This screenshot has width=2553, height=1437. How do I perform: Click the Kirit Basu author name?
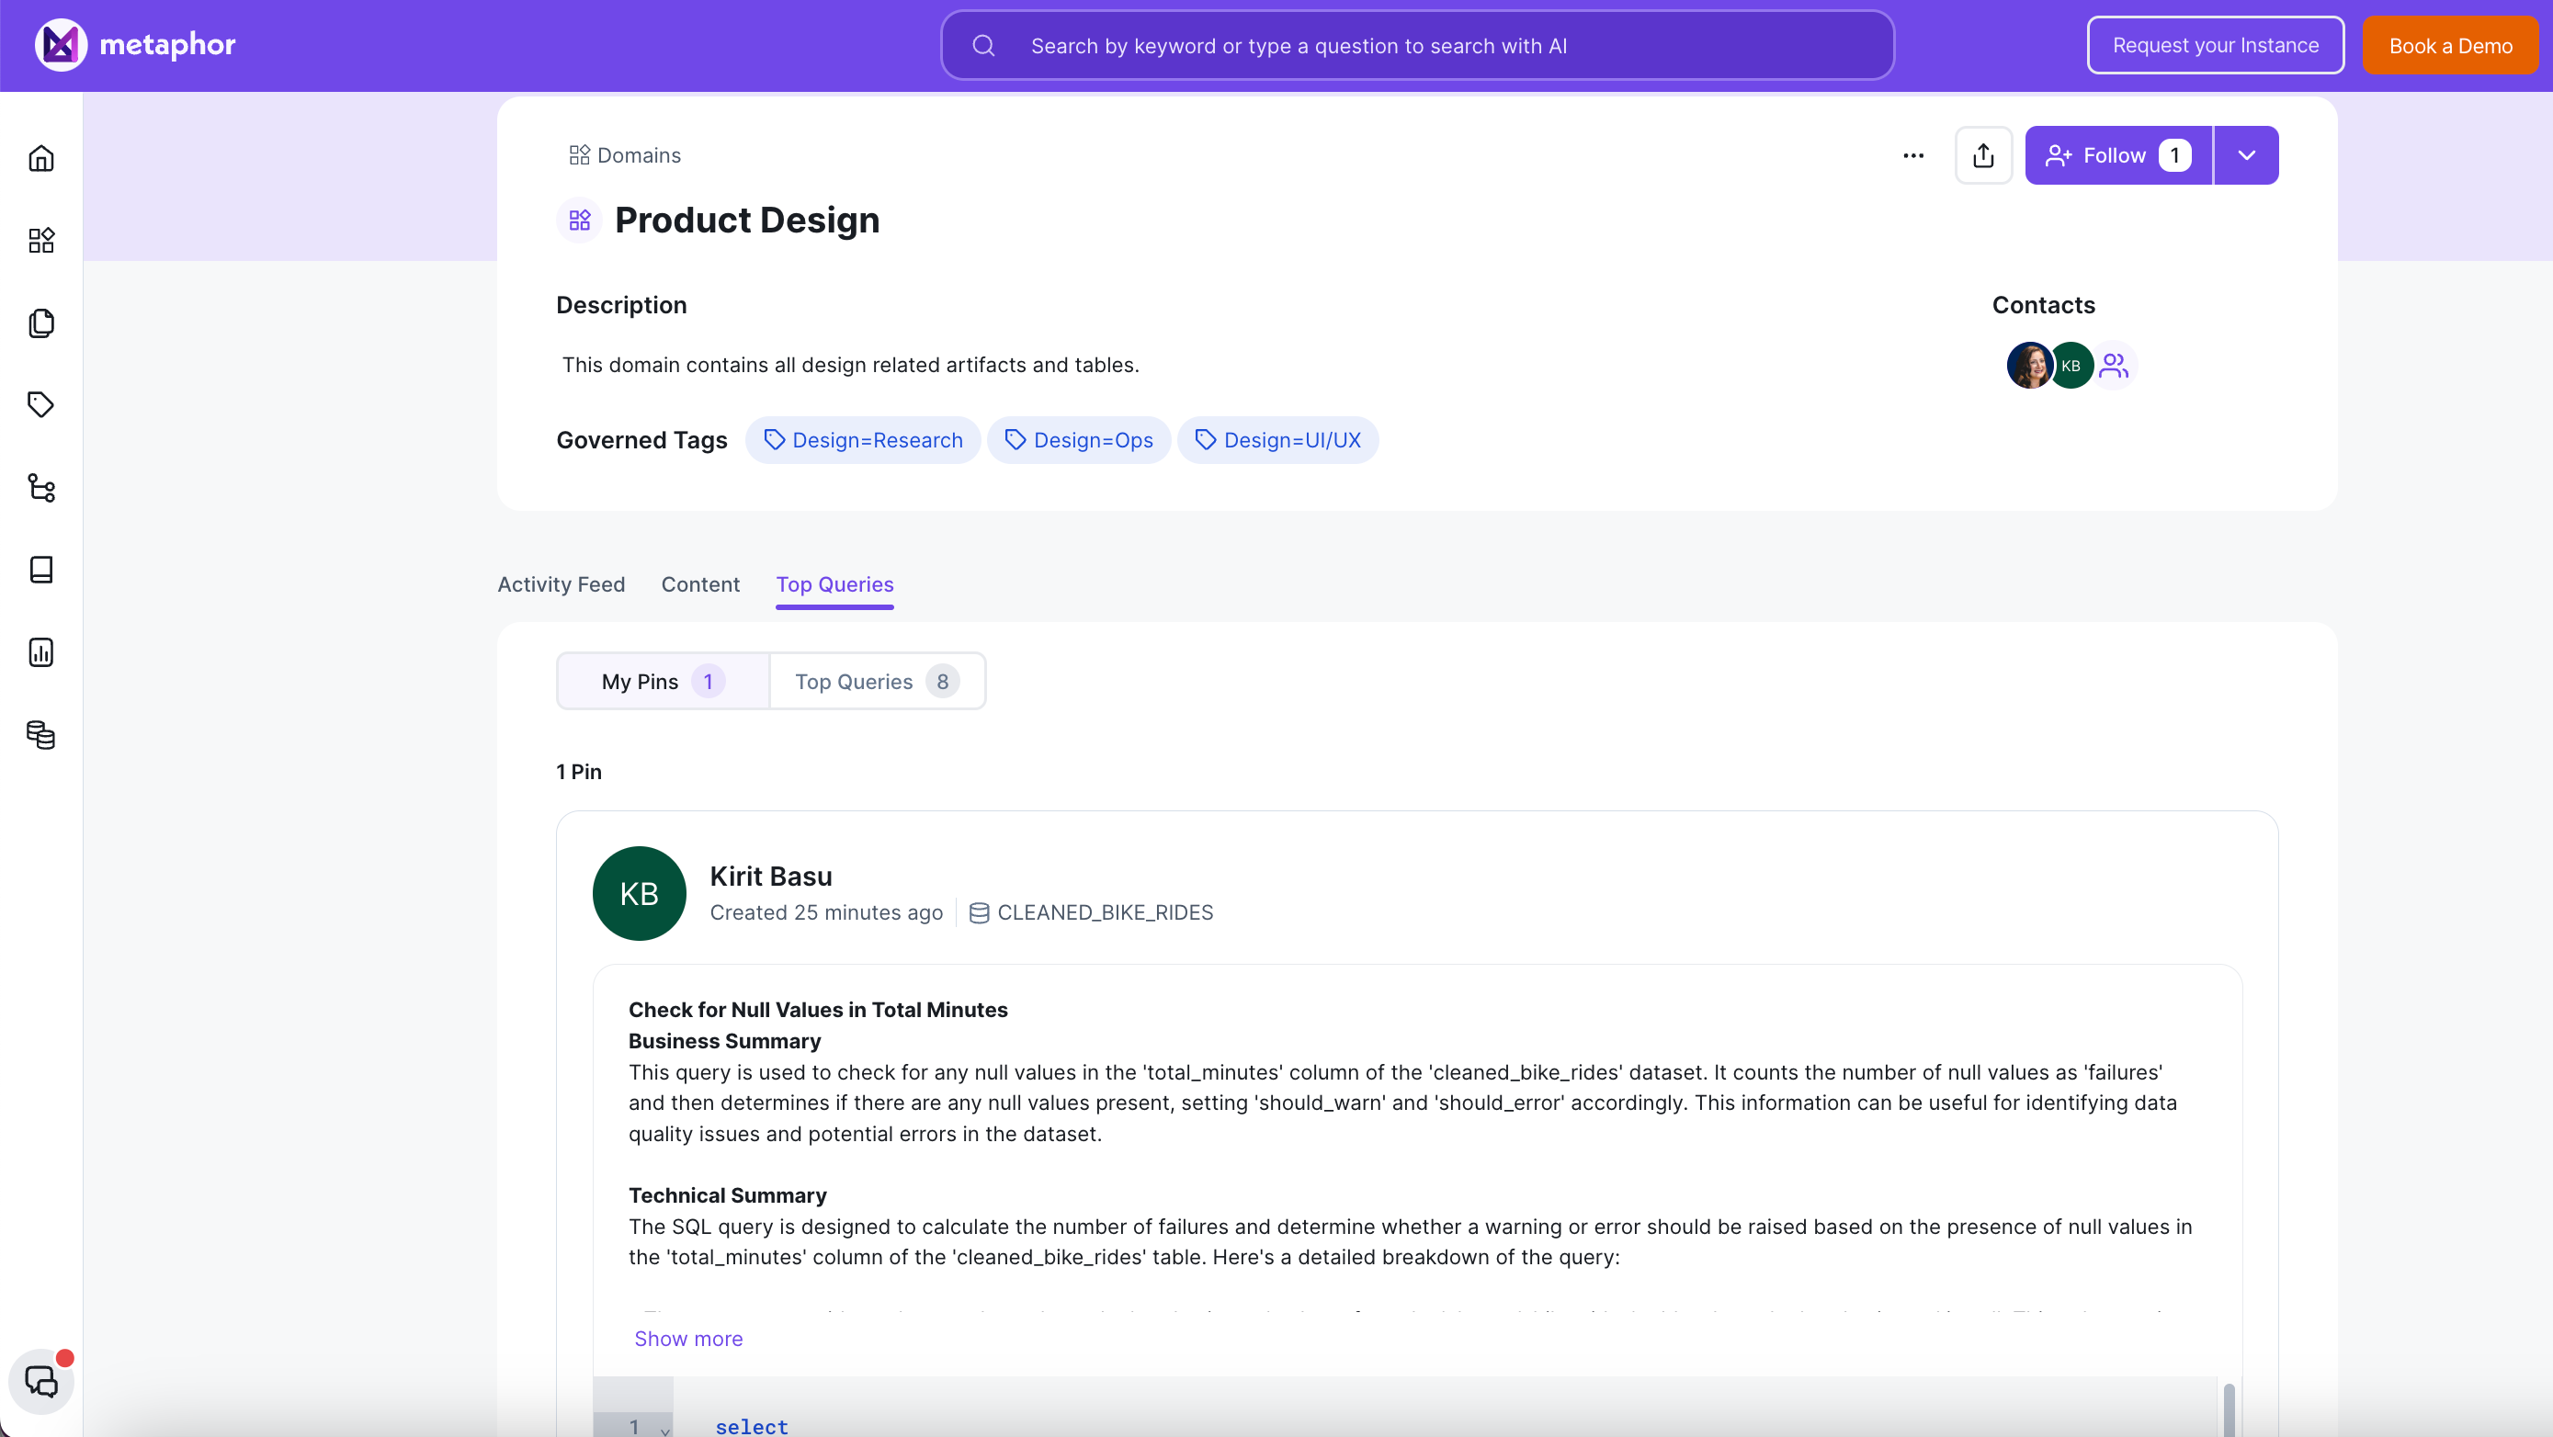click(771, 877)
